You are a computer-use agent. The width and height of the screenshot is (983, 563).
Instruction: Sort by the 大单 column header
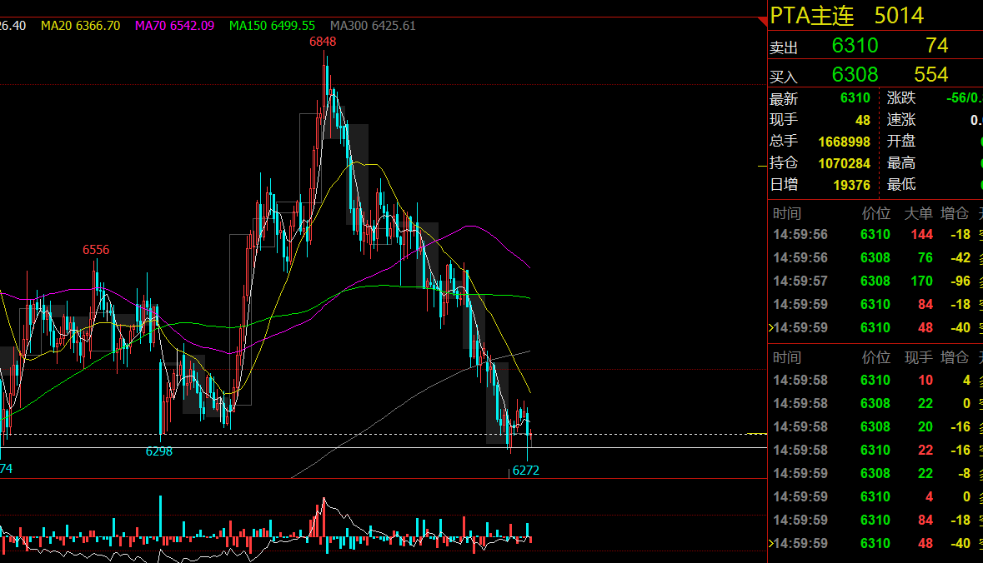coord(919,213)
